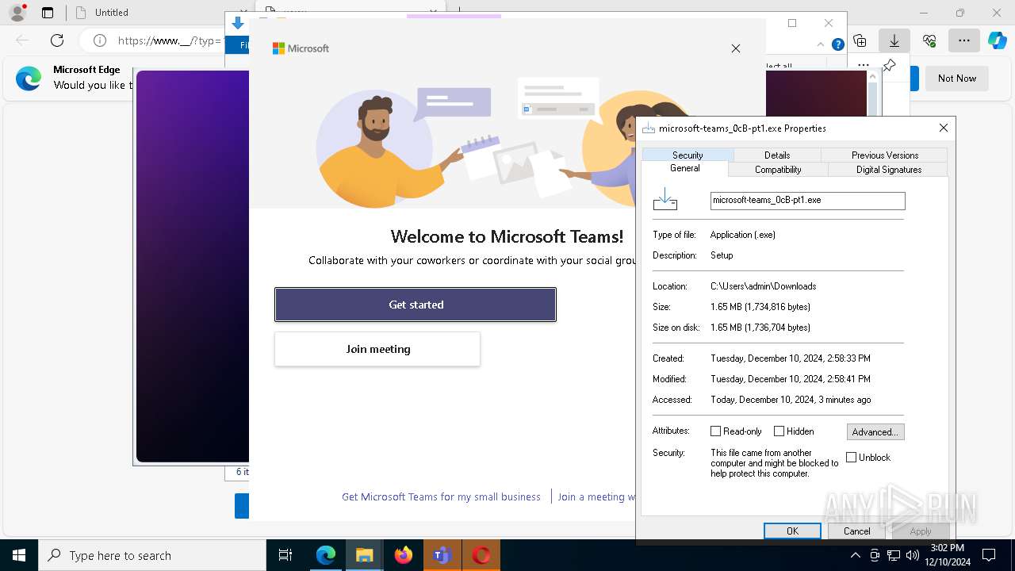1015x571 pixels.
Task: Open Microsoft Edge from taskbar
Action: tap(326, 556)
